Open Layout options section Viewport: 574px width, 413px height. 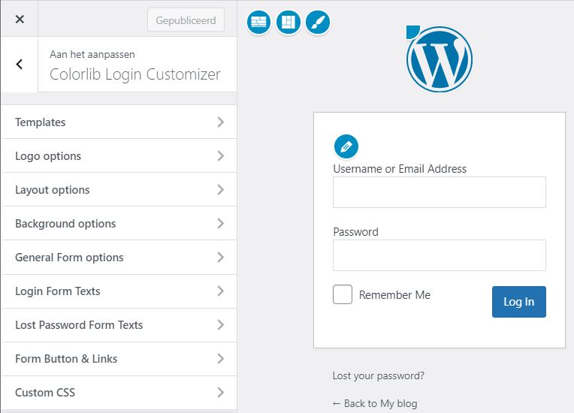pyautogui.click(x=119, y=190)
